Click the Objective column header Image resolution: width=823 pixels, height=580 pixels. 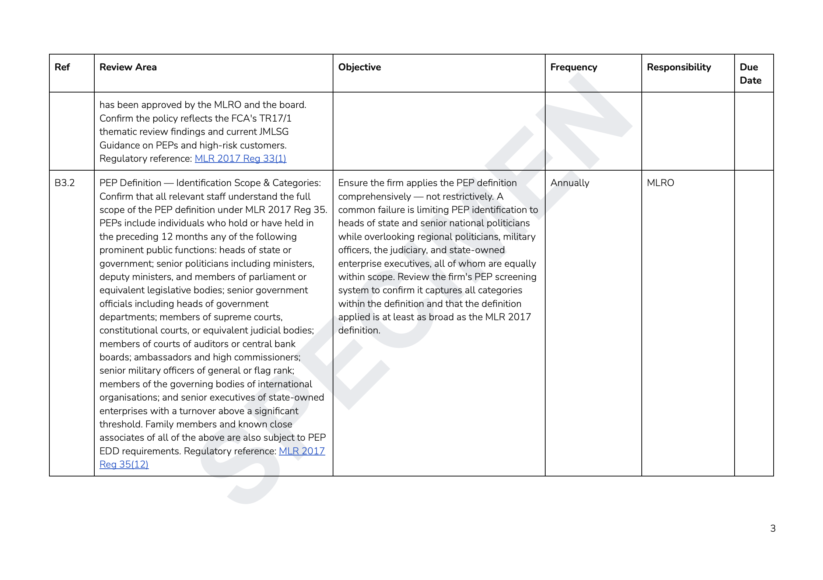(x=359, y=67)
